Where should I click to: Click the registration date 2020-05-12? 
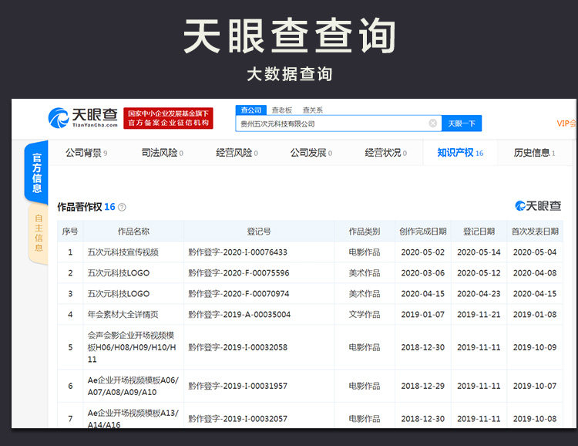[479, 273]
